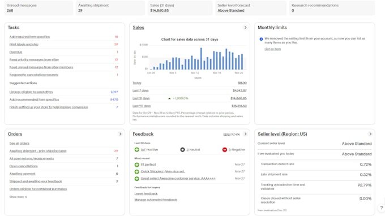This screenshot has height=216, width=385.
Task: Open Add recommended item specifics
Action: coord(34,100)
